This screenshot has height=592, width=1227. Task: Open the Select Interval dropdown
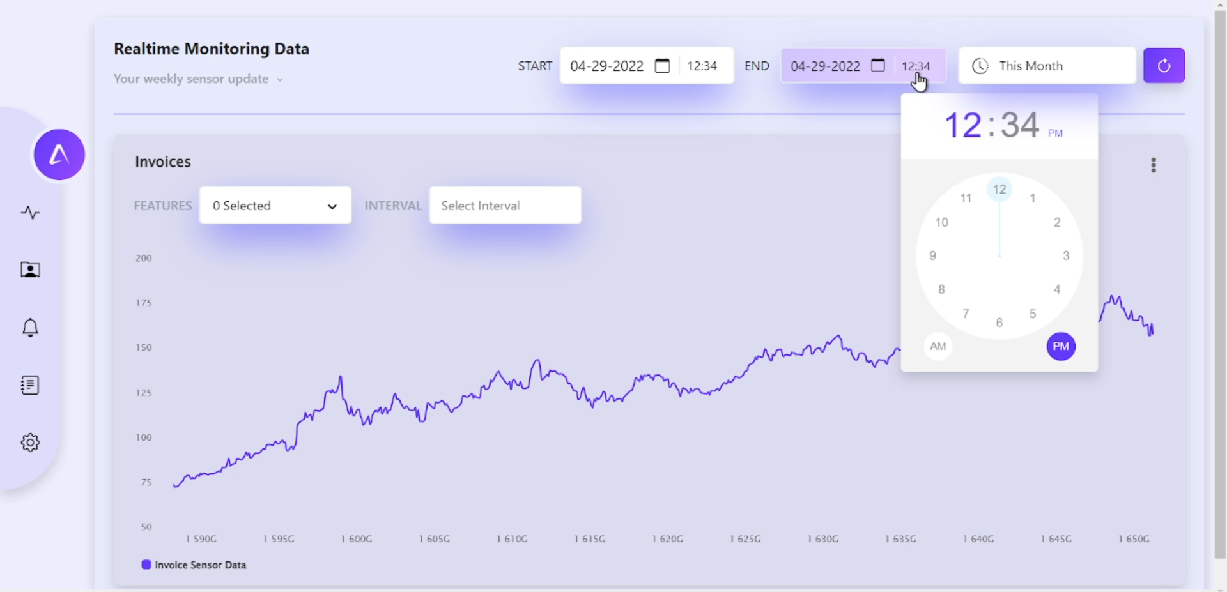[x=505, y=206]
